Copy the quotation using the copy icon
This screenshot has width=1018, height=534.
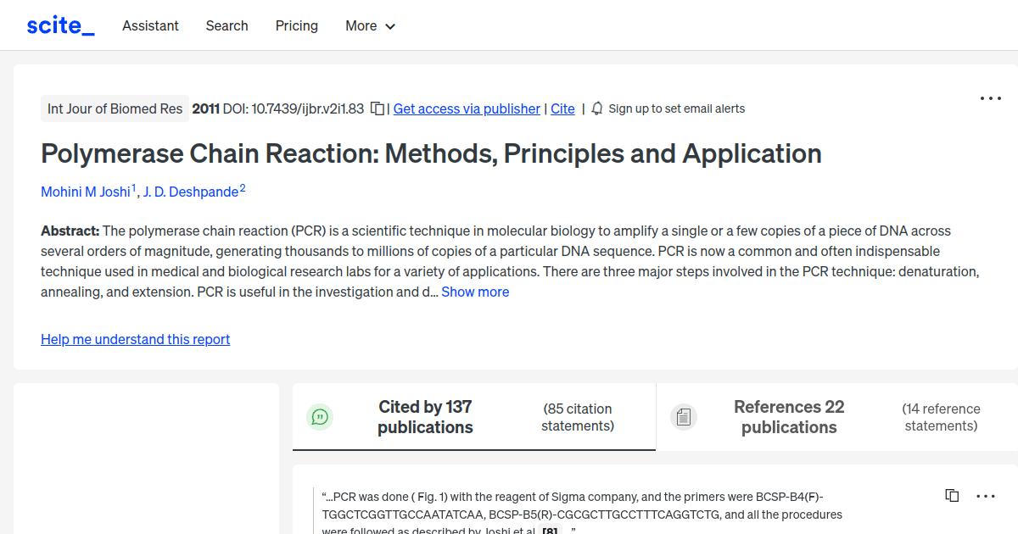pos(951,495)
